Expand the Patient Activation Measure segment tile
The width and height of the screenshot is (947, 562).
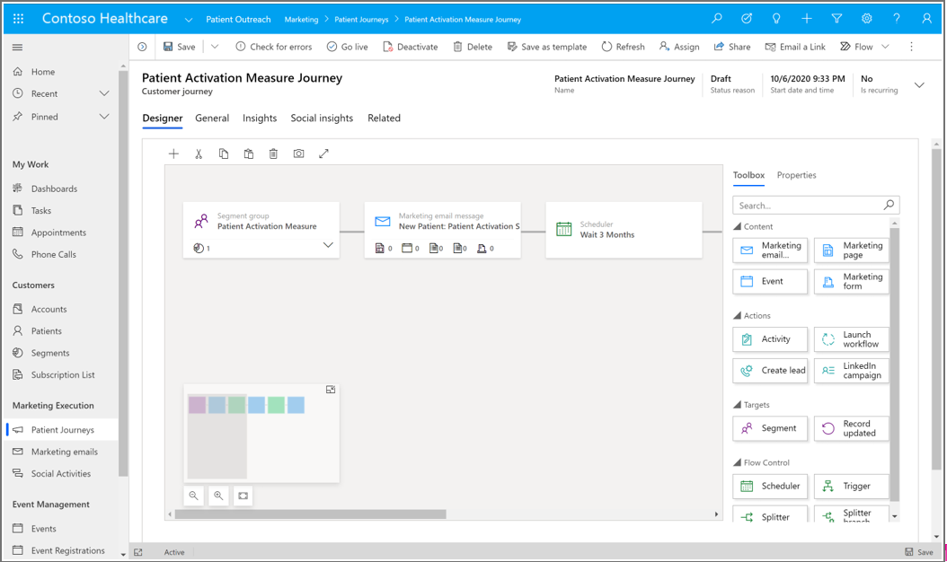(x=328, y=245)
